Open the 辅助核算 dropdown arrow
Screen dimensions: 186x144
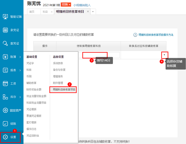(x=164, y=55)
